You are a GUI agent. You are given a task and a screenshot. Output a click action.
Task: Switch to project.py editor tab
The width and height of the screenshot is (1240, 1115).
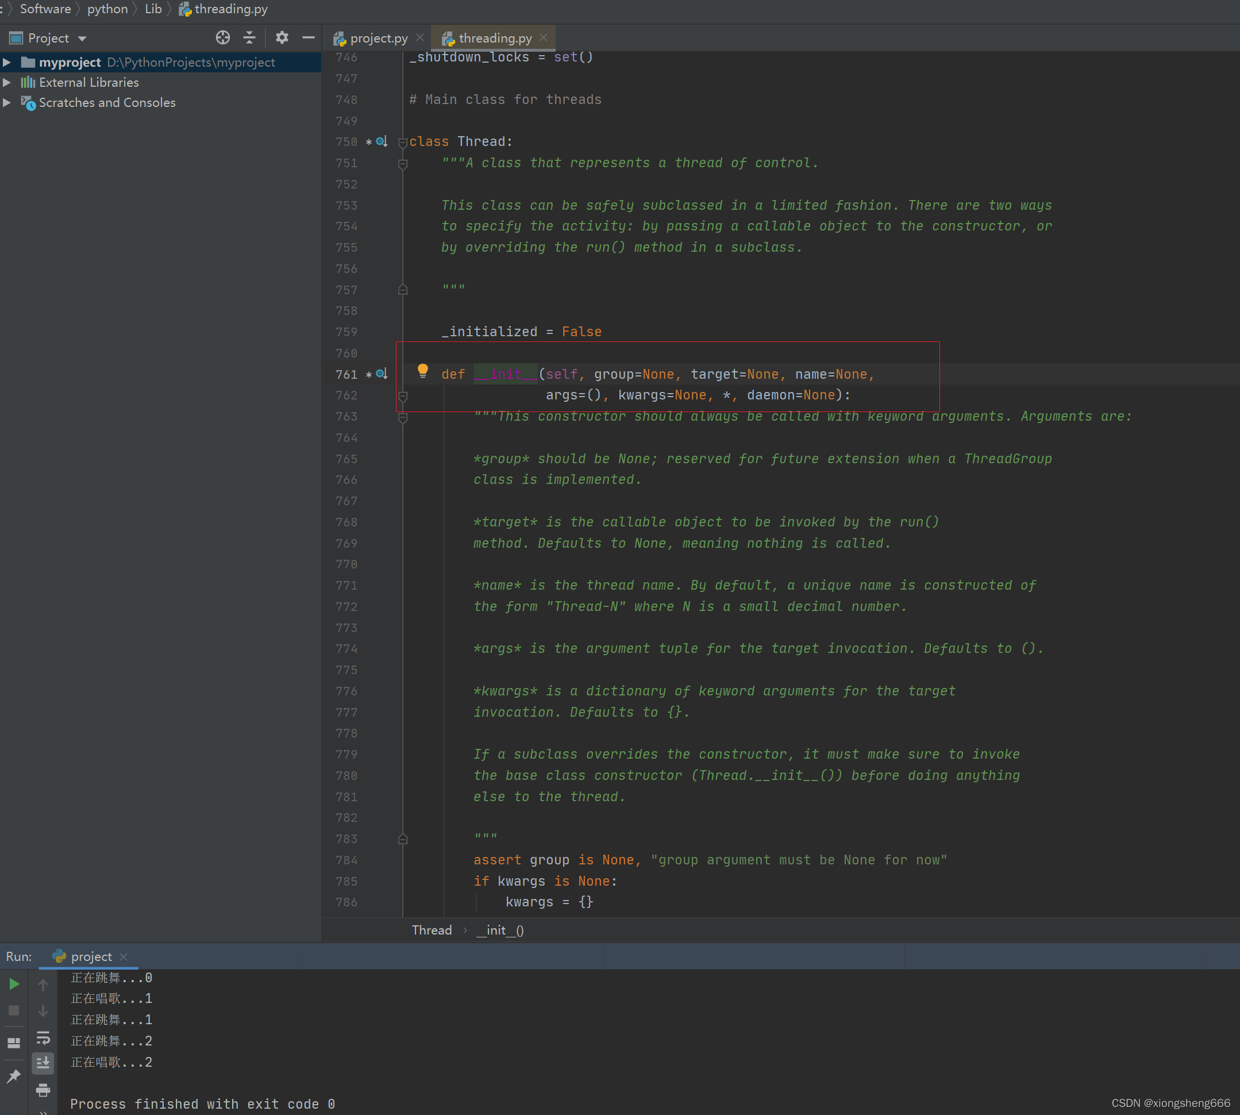click(378, 38)
